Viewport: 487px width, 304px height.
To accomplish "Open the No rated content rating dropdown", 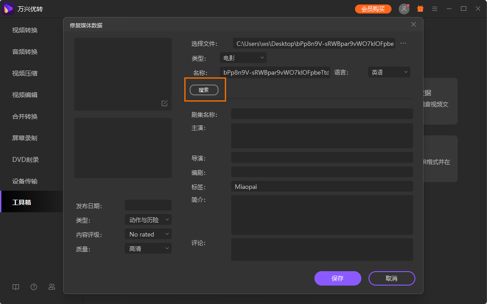I will point(148,234).
